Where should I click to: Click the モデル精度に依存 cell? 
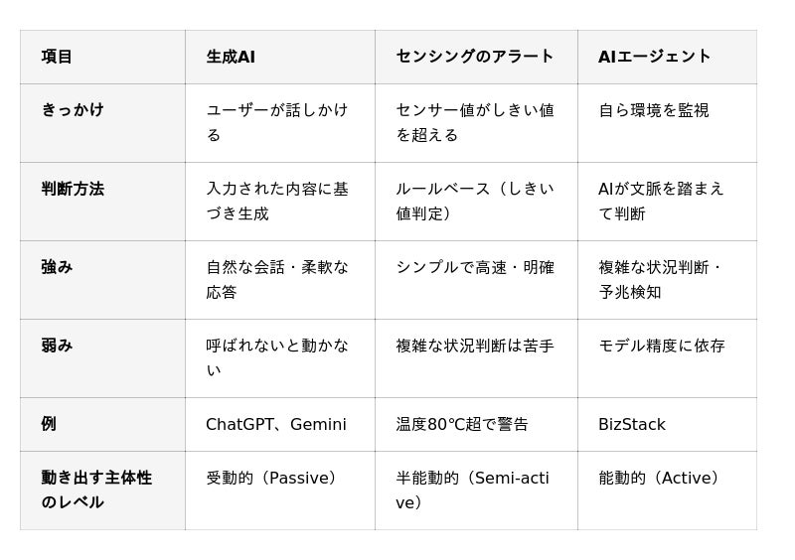(667, 358)
